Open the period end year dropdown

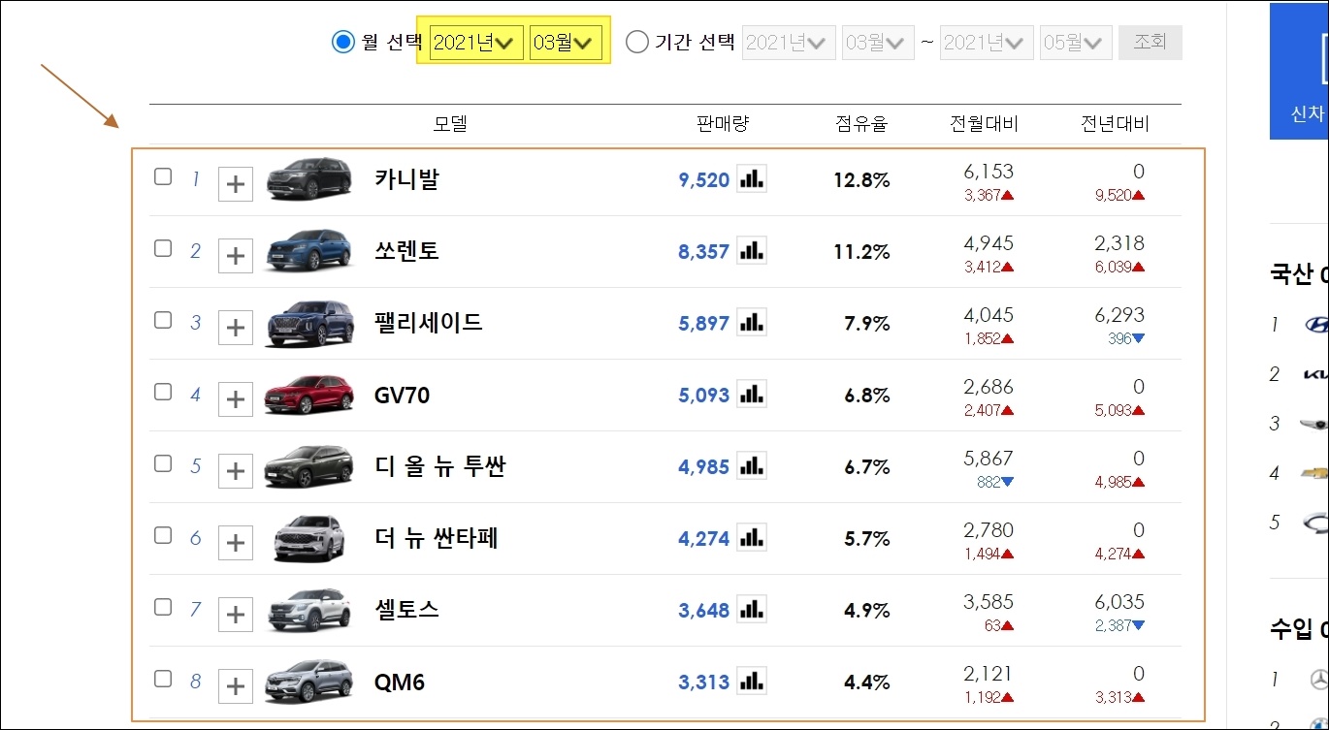[x=987, y=43]
